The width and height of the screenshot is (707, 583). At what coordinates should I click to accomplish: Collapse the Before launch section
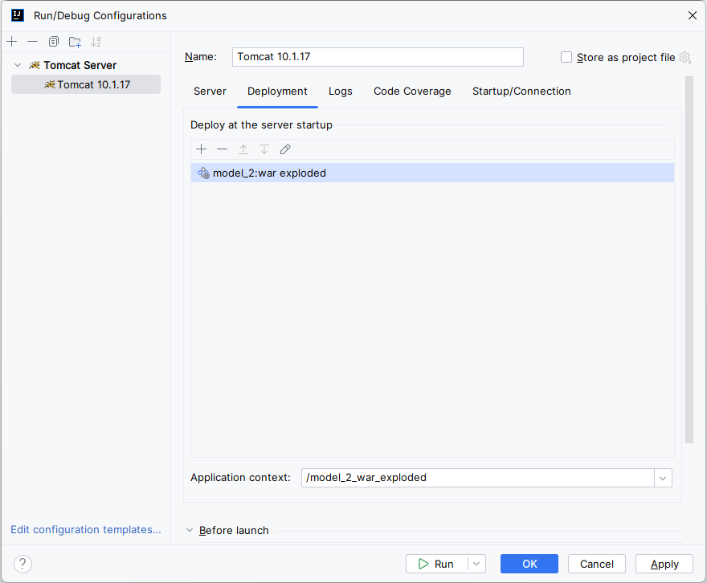point(190,530)
